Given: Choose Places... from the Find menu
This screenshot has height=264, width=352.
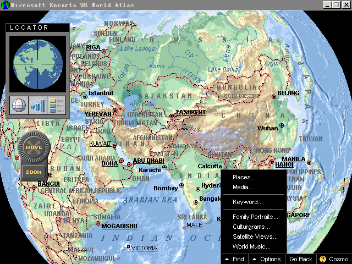Looking at the screenshot, I should (244, 177).
